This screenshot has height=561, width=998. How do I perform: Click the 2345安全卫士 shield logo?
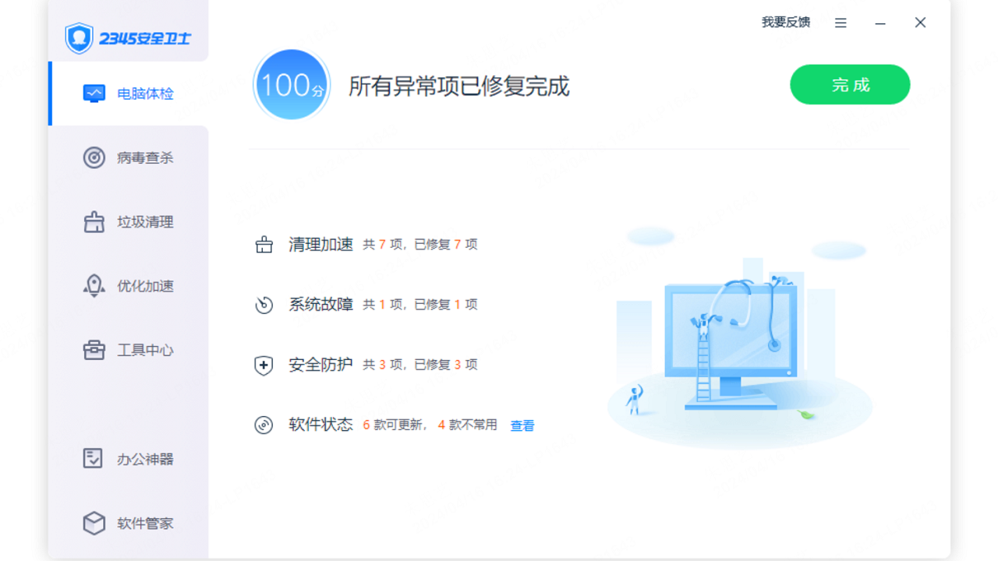pyautogui.click(x=78, y=36)
